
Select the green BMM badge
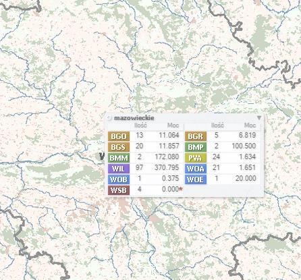point(119,158)
